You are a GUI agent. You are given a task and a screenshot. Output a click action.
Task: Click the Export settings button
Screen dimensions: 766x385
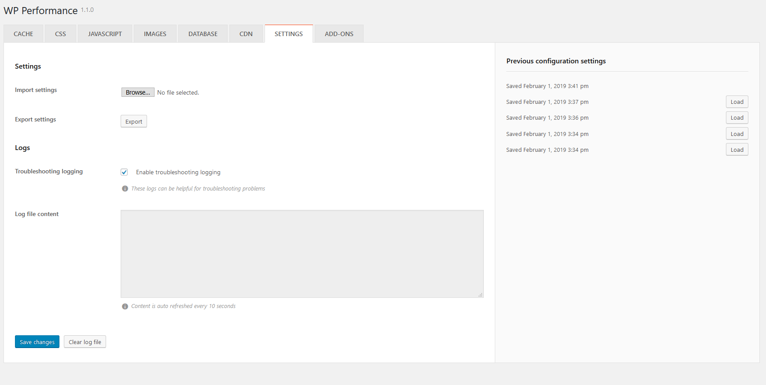134,121
